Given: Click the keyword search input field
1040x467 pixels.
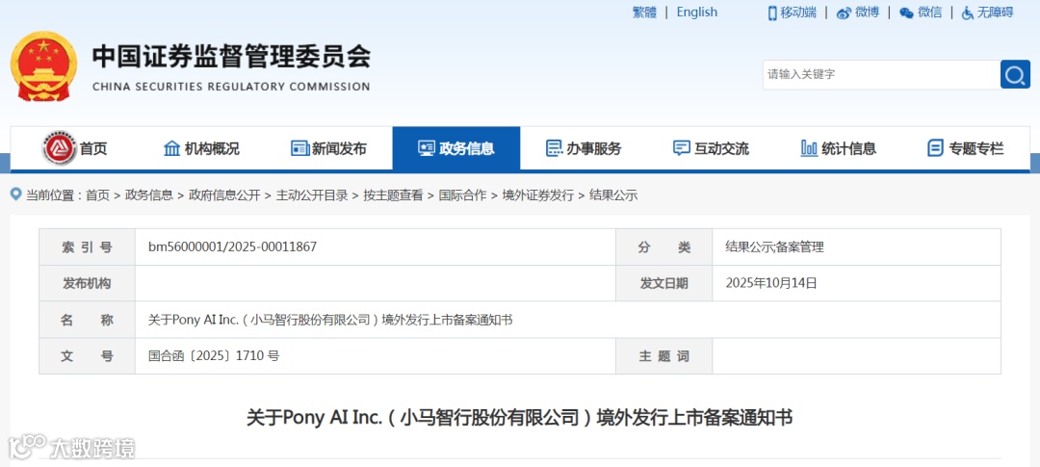Looking at the screenshot, I should tap(881, 74).
